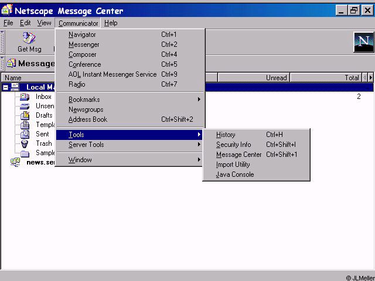Select Conference menu item
The height and width of the screenshot is (281, 375).
click(x=130, y=64)
